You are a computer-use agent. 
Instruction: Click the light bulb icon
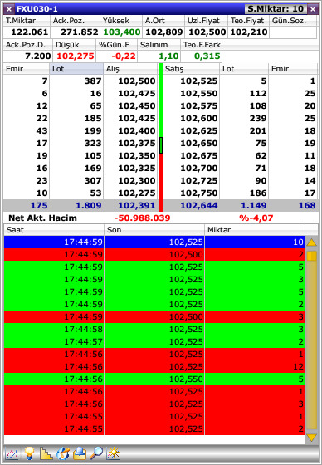coord(29,453)
